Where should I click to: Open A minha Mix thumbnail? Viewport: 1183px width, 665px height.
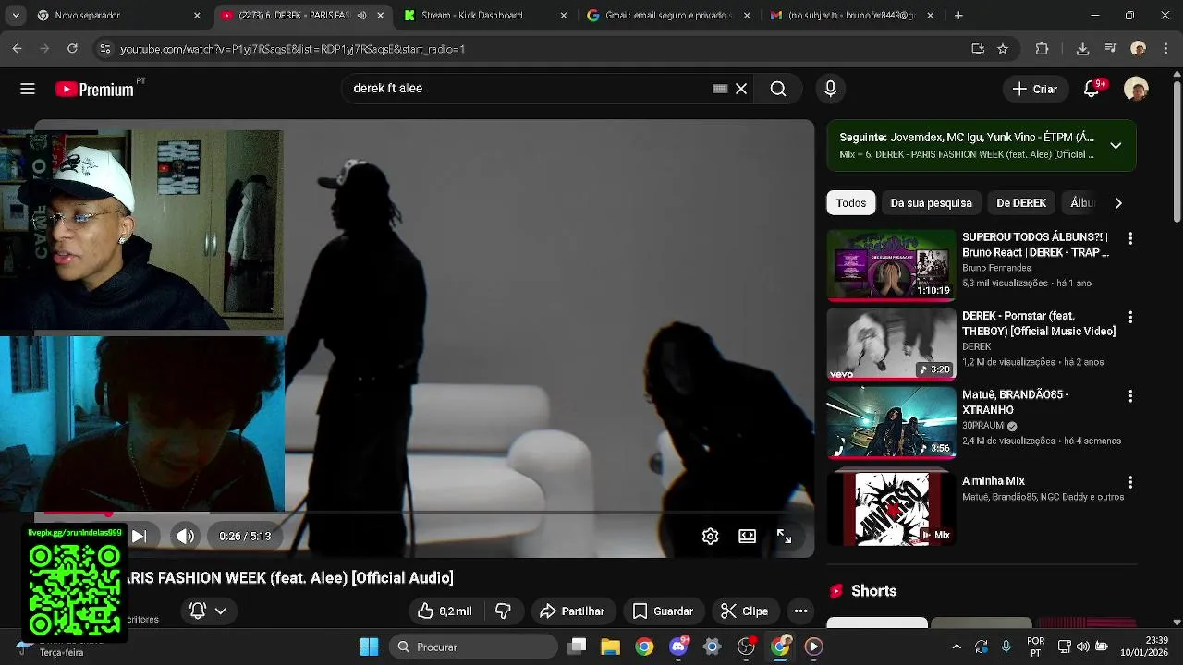pos(891,508)
